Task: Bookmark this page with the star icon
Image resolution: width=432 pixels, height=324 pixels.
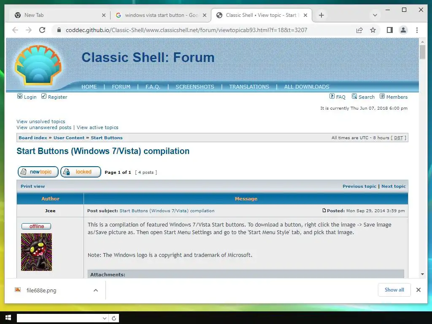Action: tap(373, 30)
